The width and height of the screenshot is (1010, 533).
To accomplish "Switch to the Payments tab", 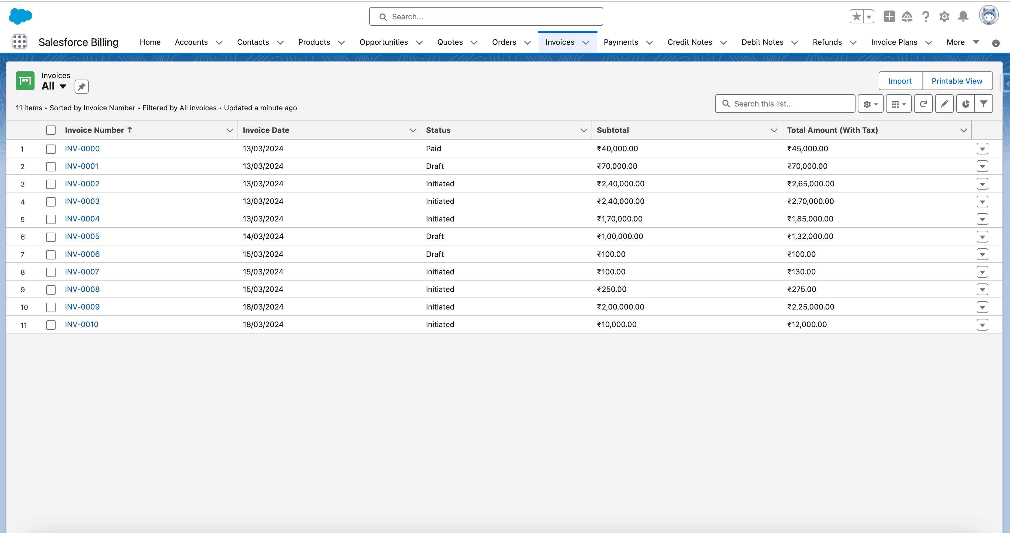I will pyautogui.click(x=621, y=42).
